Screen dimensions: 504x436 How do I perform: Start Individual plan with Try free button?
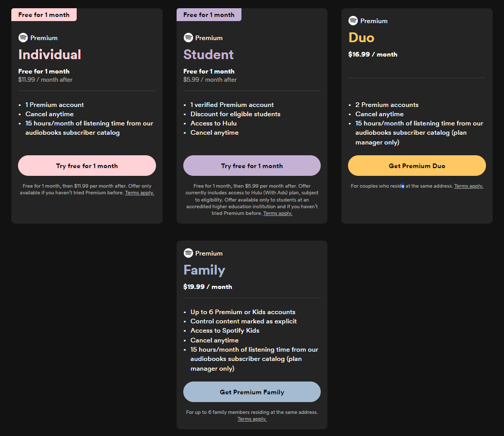point(87,166)
